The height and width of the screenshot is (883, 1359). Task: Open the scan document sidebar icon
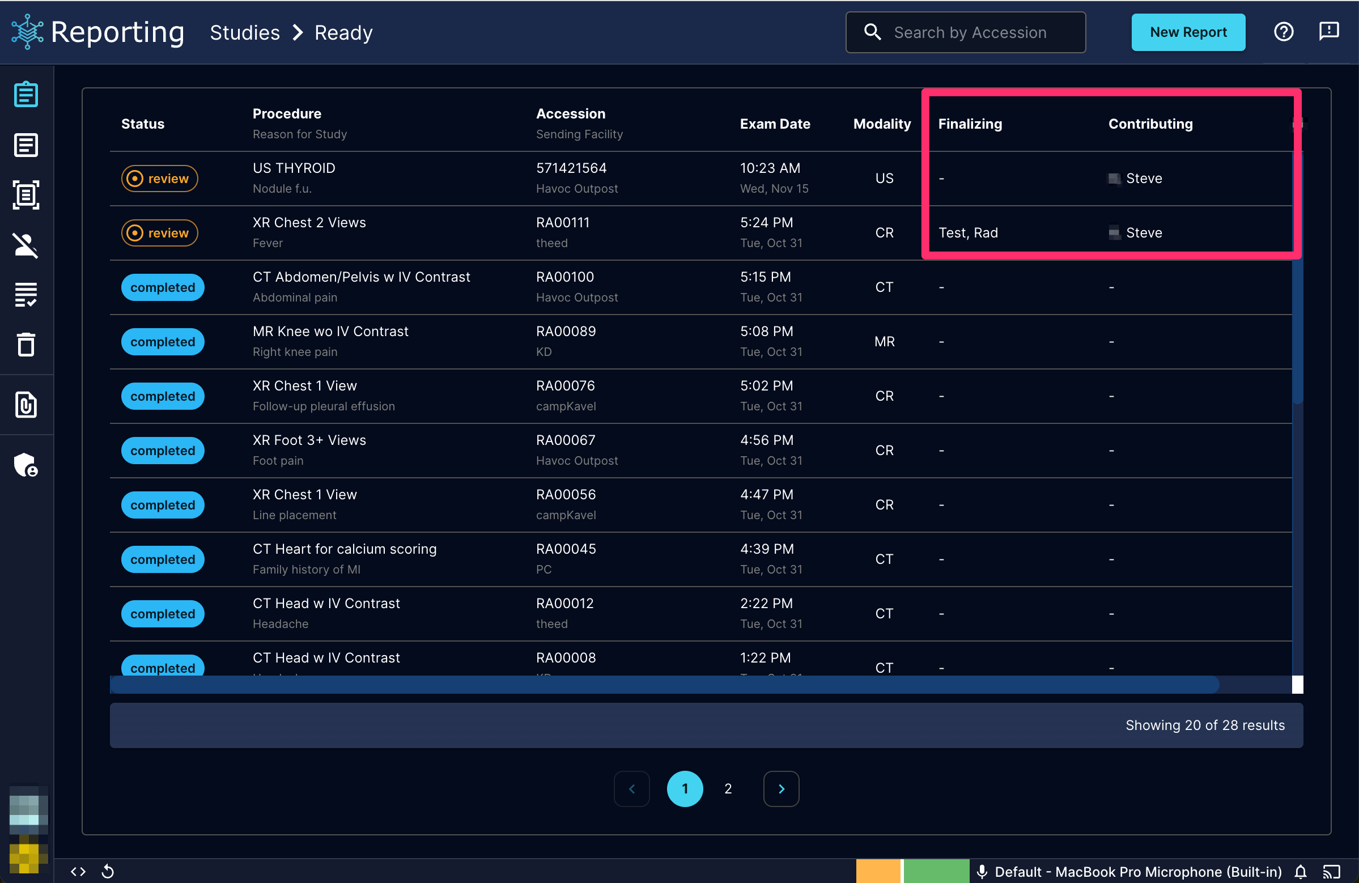click(x=26, y=195)
